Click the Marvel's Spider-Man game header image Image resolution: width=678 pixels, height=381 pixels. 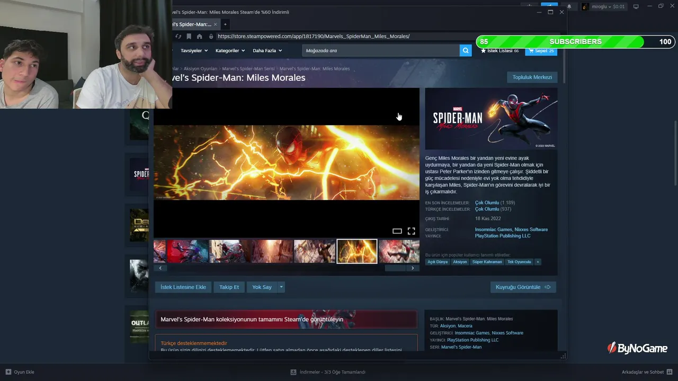pos(491,119)
